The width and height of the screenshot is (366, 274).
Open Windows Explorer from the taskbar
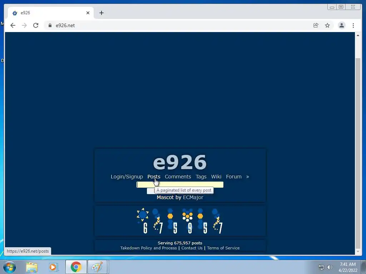click(32, 267)
